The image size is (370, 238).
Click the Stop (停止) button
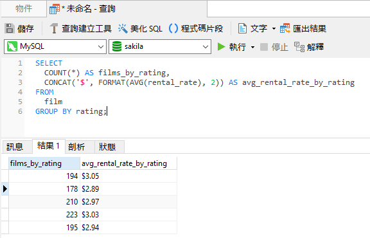tap(274, 47)
